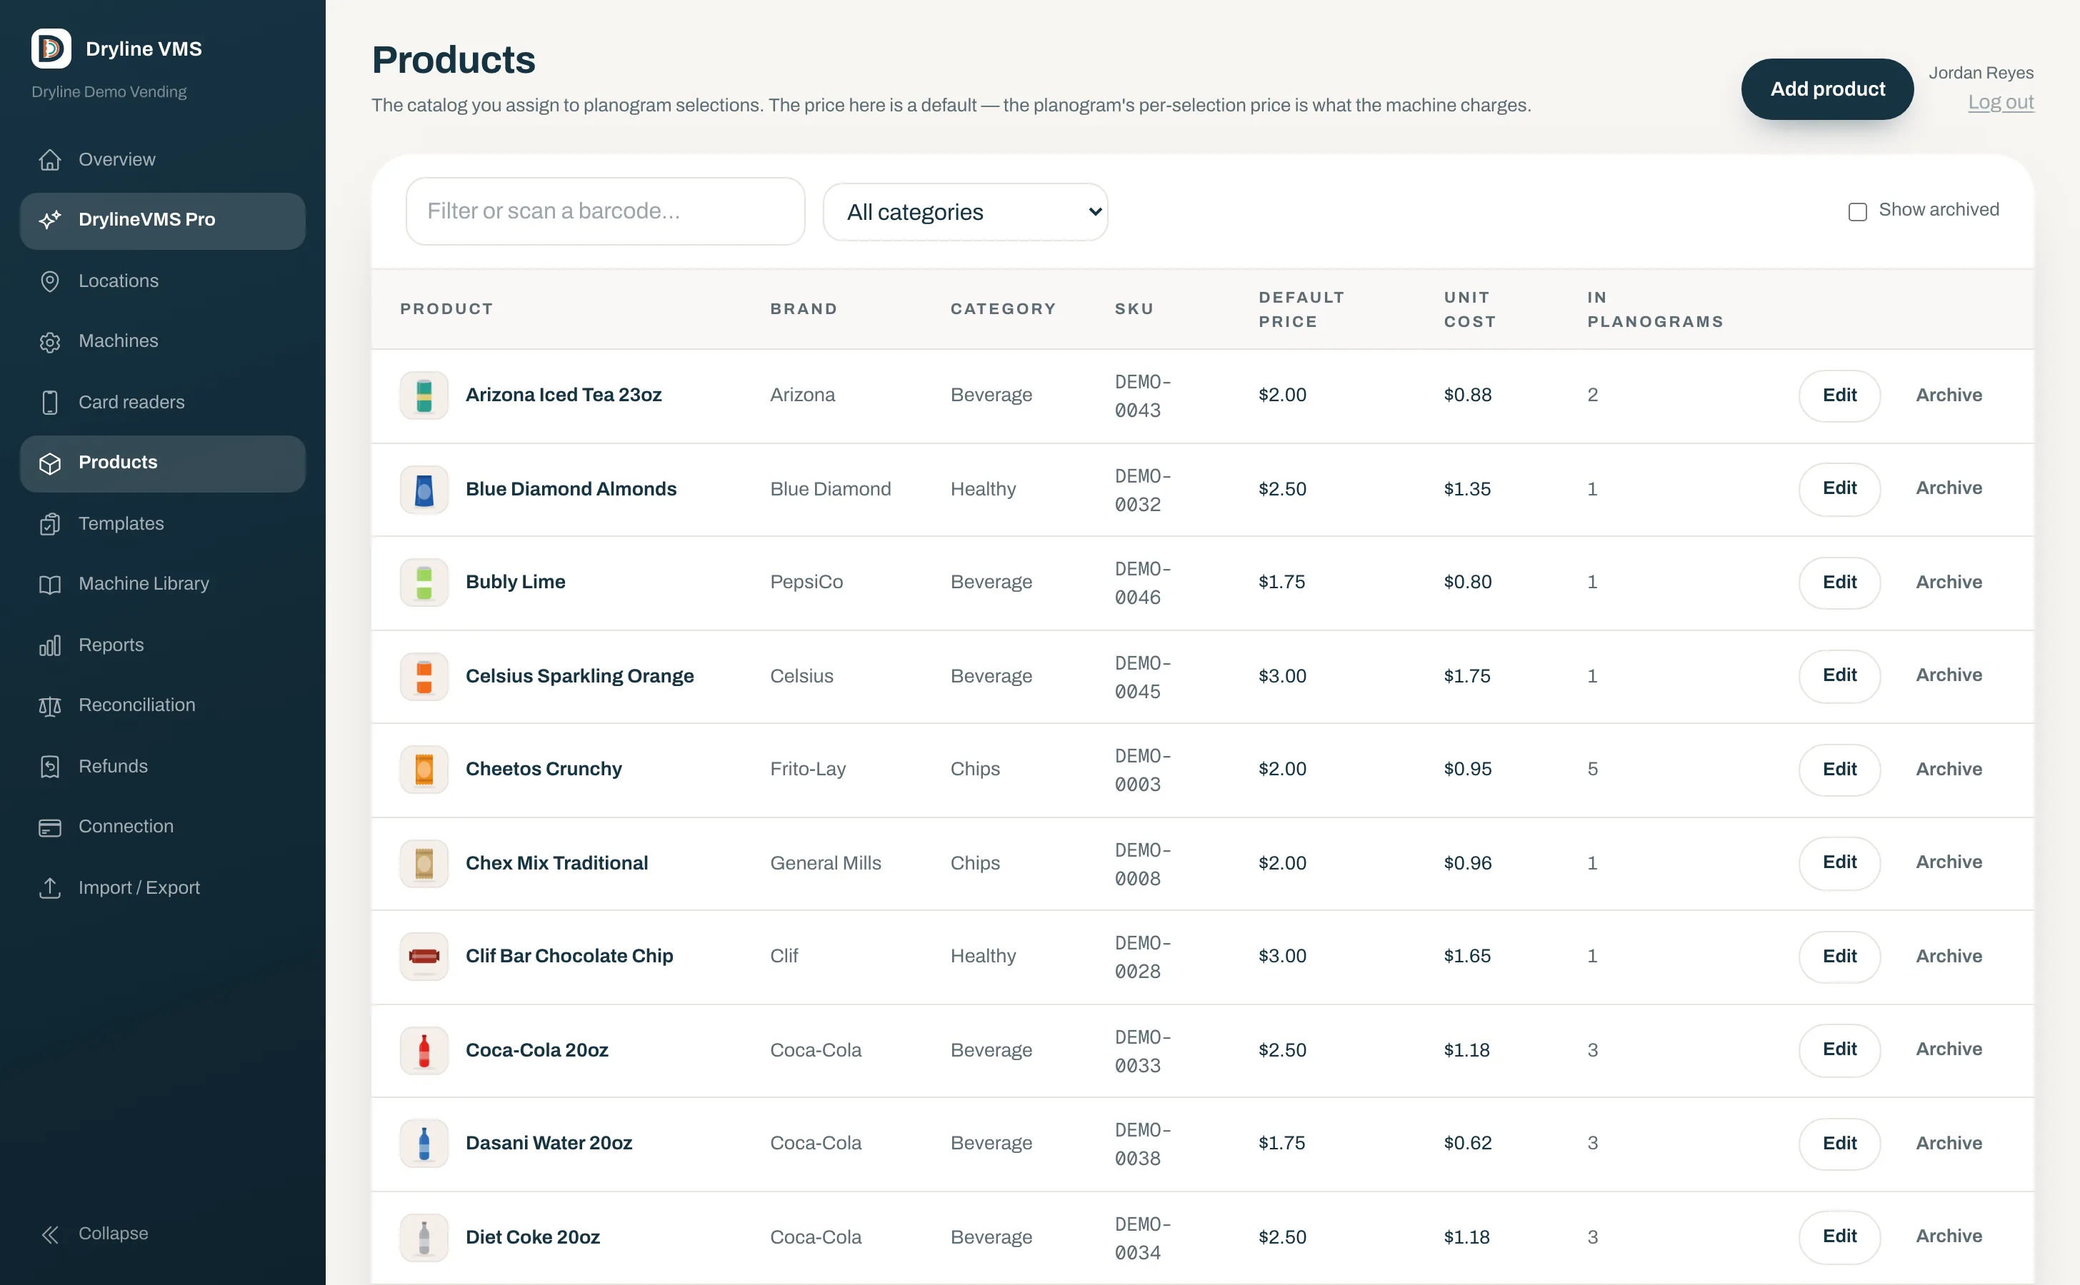Click the Collapse double-chevron icon

coord(50,1234)
